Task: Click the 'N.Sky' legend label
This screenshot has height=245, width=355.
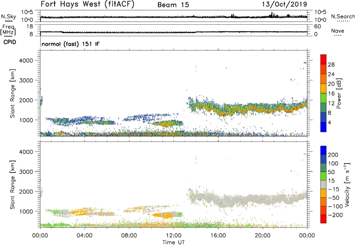Action: click(8, 16)
